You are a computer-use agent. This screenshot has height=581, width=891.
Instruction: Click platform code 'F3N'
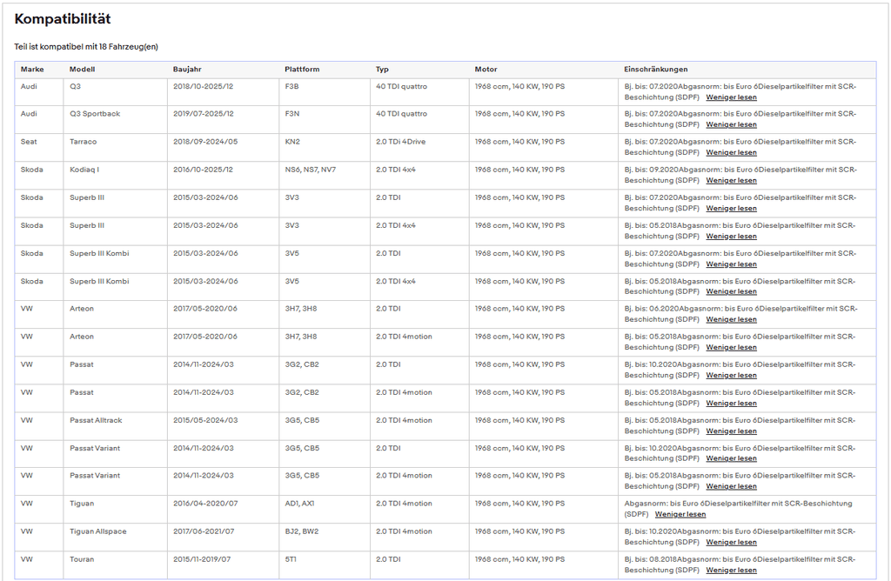pos(291,114)
